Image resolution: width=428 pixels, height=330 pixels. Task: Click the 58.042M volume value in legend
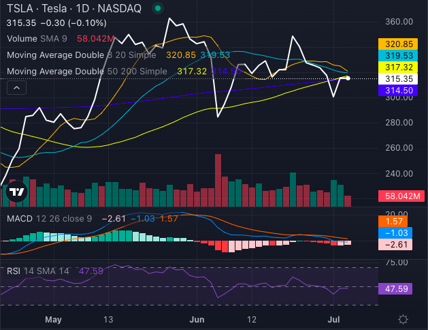(95, 39)
